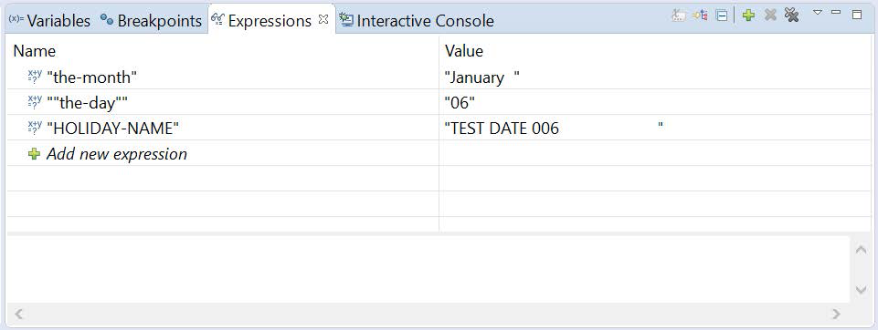This screenshot has width=878, height=330.
Task: Close the Expressions tab with its X
Action: pos(323,19)
